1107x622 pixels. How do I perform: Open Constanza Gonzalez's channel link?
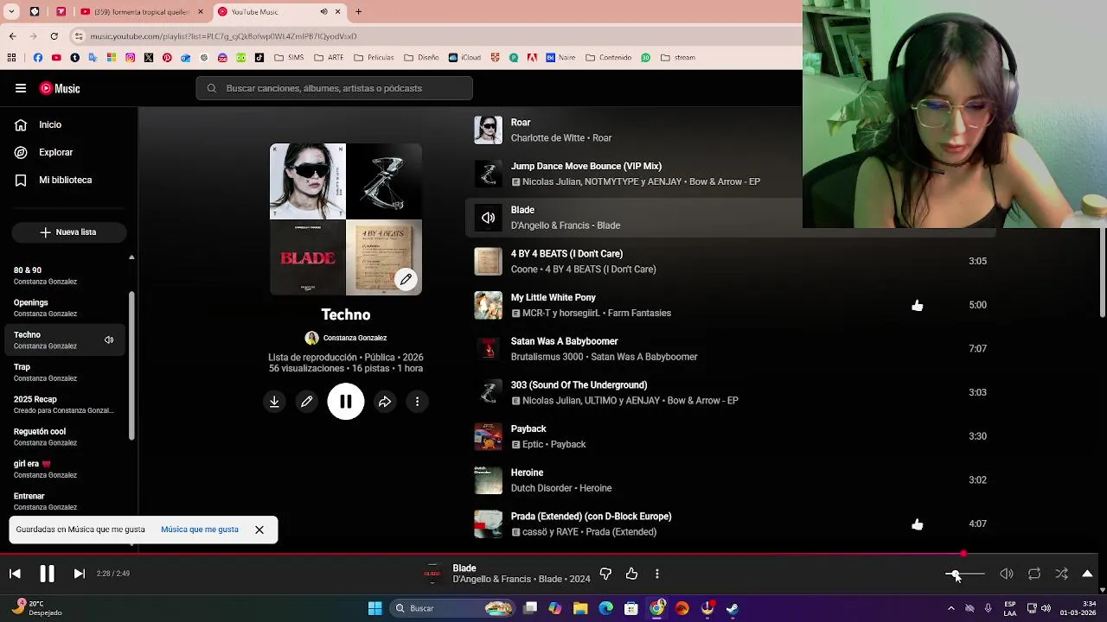(x=355, y=338)
